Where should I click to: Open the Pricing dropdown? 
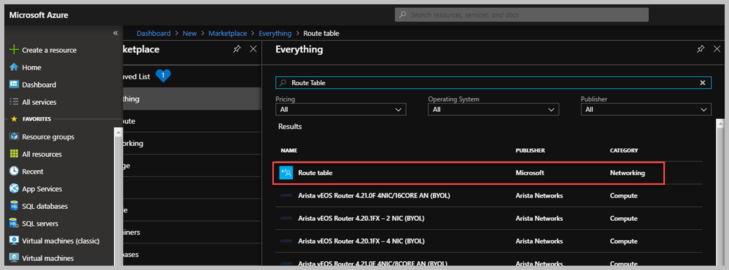pos(341,109)
